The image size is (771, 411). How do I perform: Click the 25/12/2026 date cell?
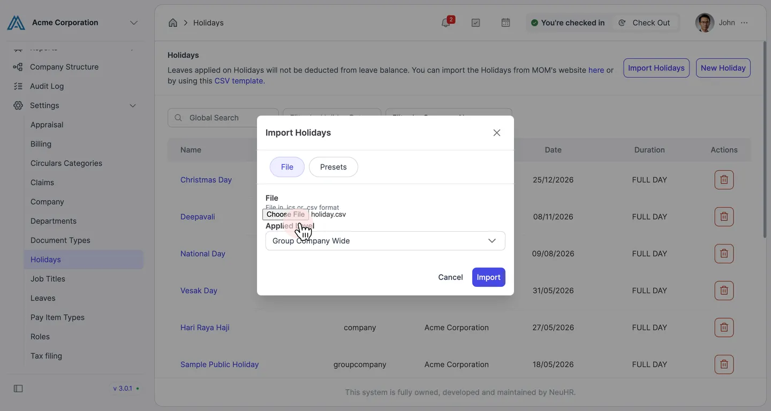pyautogui.click(x=553, y=180)
